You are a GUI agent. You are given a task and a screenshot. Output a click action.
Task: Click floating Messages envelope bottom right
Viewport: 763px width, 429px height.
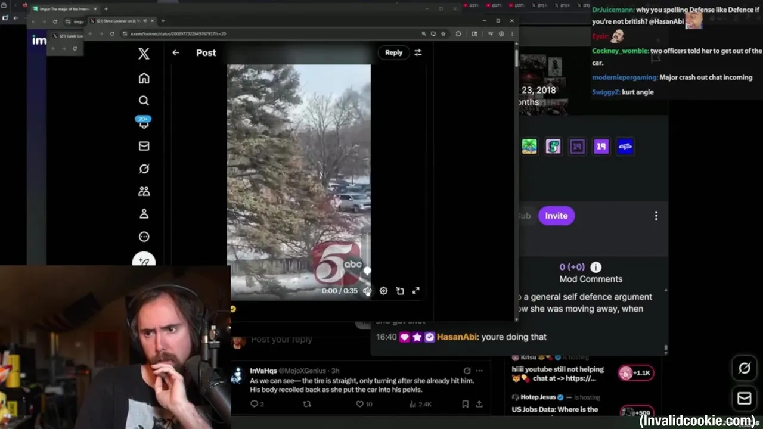(745, 398)
